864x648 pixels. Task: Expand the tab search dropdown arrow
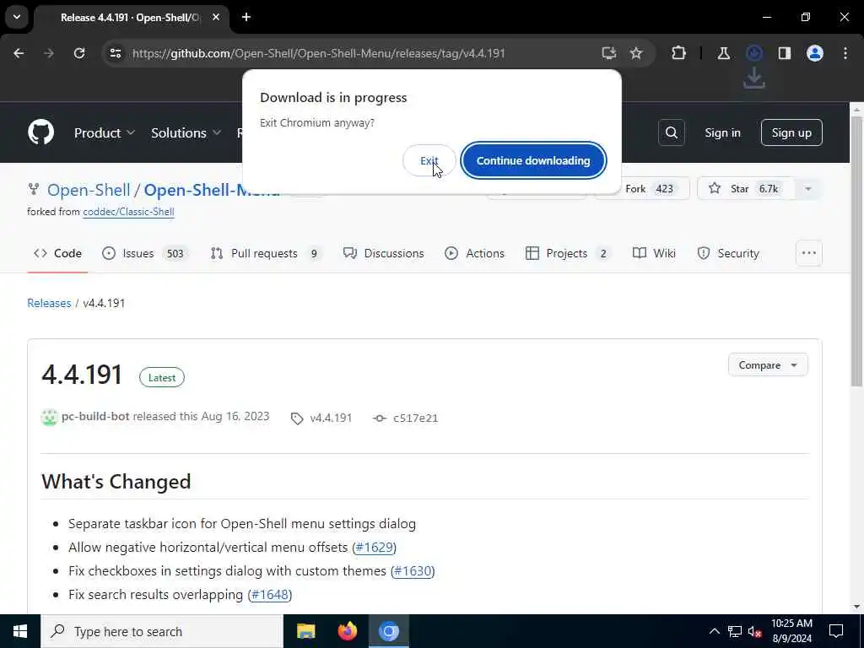[x=17, y=17]
